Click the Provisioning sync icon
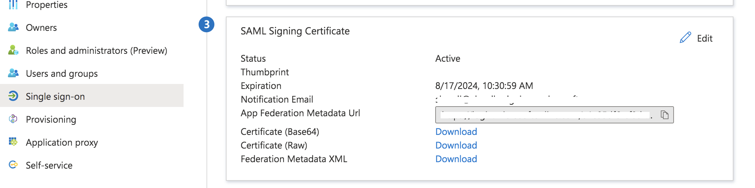Screen dimensions: 755x188 (13, 119)
